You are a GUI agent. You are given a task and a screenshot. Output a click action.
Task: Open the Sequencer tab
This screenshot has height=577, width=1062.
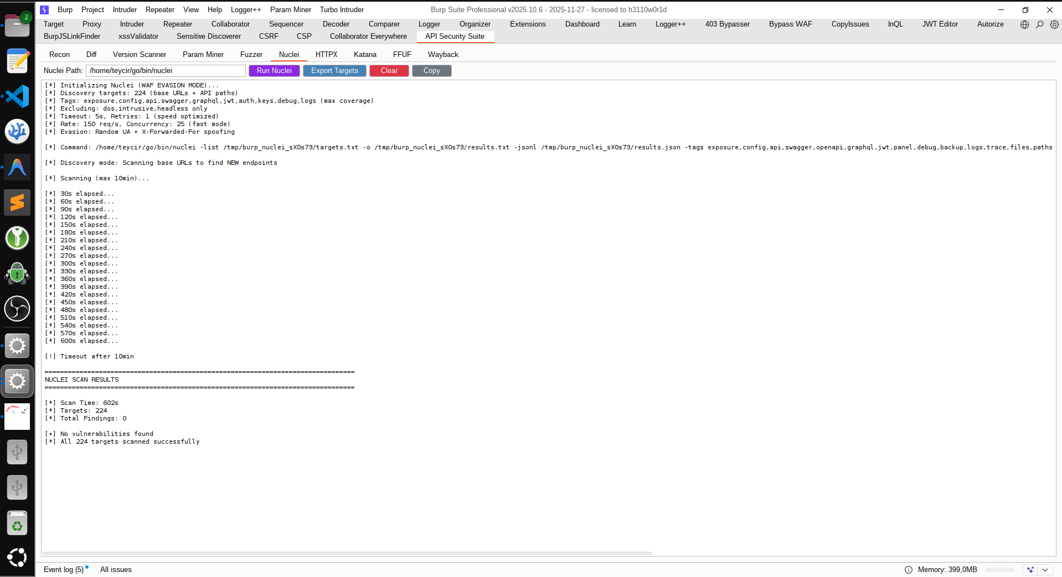[x=286, y=24]
